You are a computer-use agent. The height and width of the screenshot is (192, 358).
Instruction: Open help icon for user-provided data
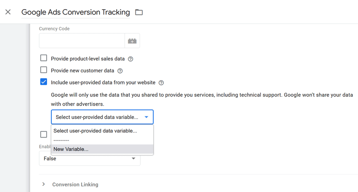[161, 83]
